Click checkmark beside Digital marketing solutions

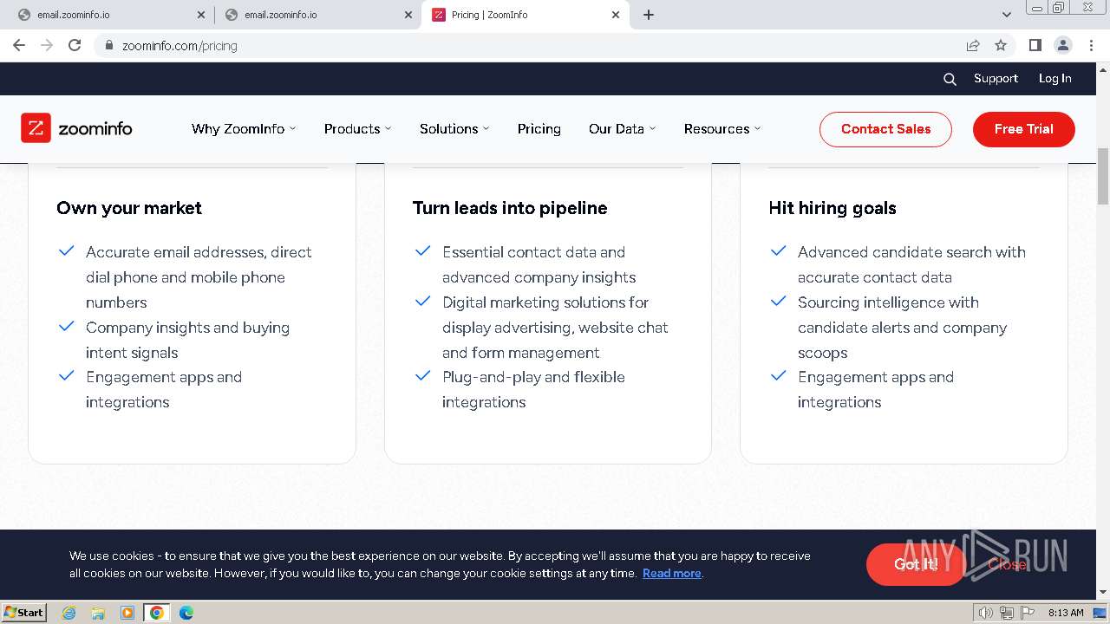pos(422,302)
